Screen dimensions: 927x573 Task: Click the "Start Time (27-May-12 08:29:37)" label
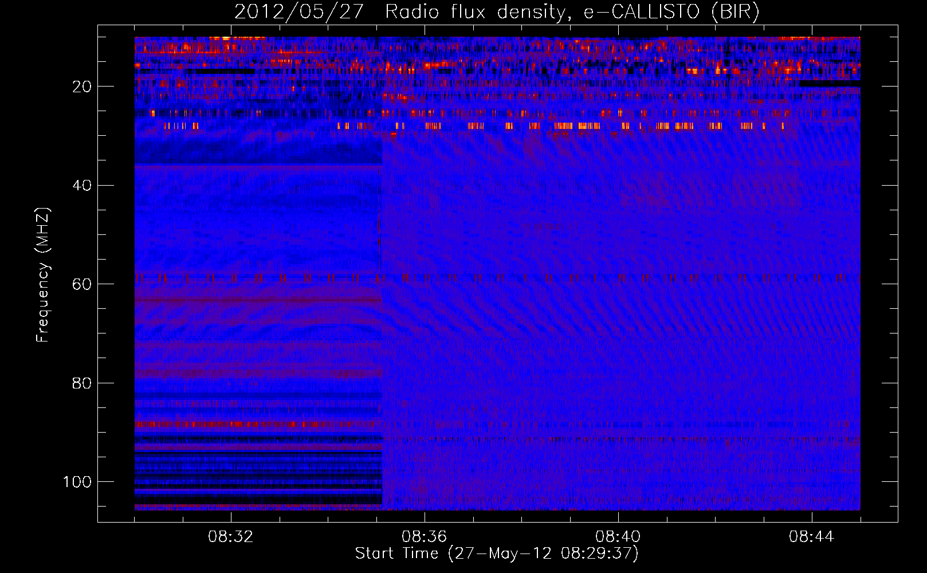pyautogui.click(x=496, y=554)
